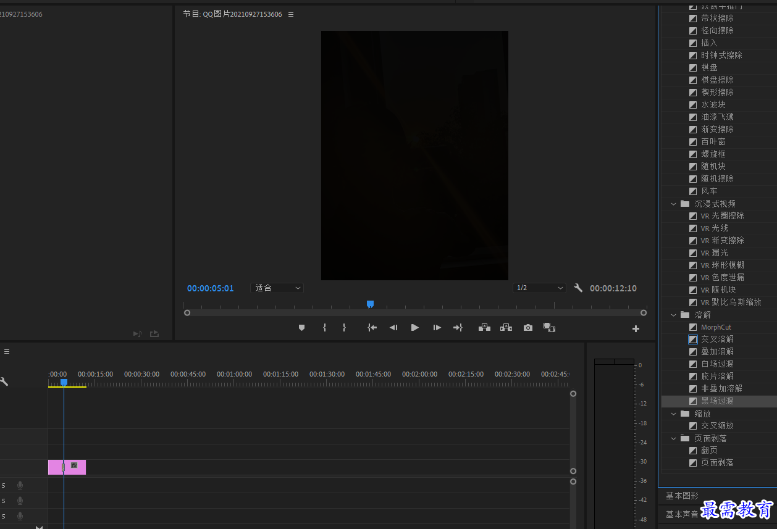Select the 时钟式擦除 transition

click(721, 55)
